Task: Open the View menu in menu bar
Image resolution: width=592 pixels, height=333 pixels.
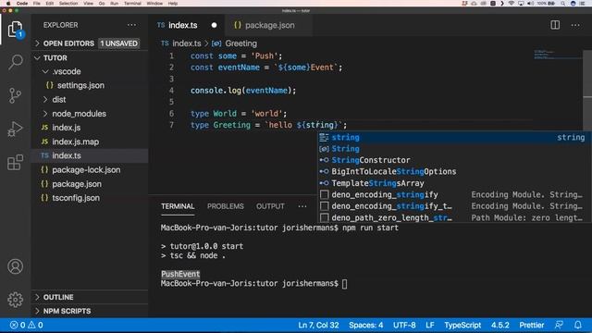Action: (89, 4)
